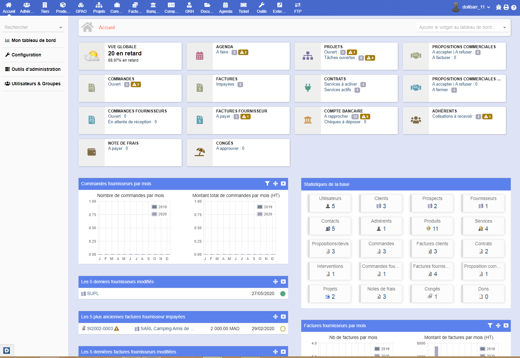The image size is (520, 358).
Task: Click the FTP menu icon
Action: click(x=298, y=7)
